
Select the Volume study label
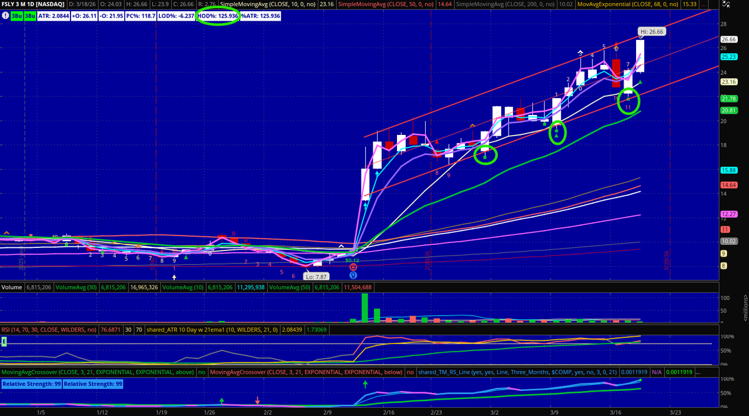point(12,287)
